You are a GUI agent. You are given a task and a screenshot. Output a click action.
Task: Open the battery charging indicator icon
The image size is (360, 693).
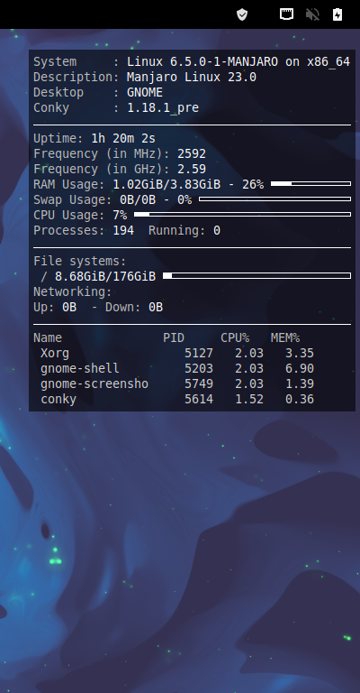click(x=337, y=14)
